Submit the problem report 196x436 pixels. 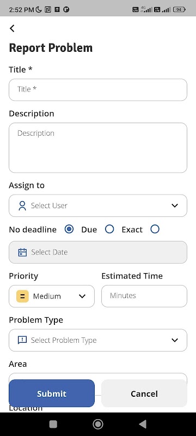pos(52,393)
